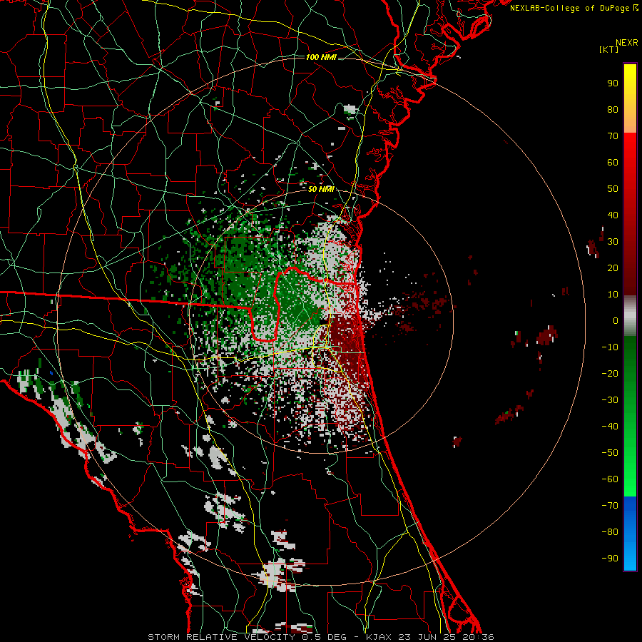This screenshot has height=642, width=642.
Task: Click the NEXLAB-College of DuPage title text
Action: (x=574, y=8)
